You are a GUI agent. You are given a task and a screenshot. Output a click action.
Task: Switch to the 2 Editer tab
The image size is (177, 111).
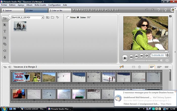pyautogui.click(x=36, y=10)
